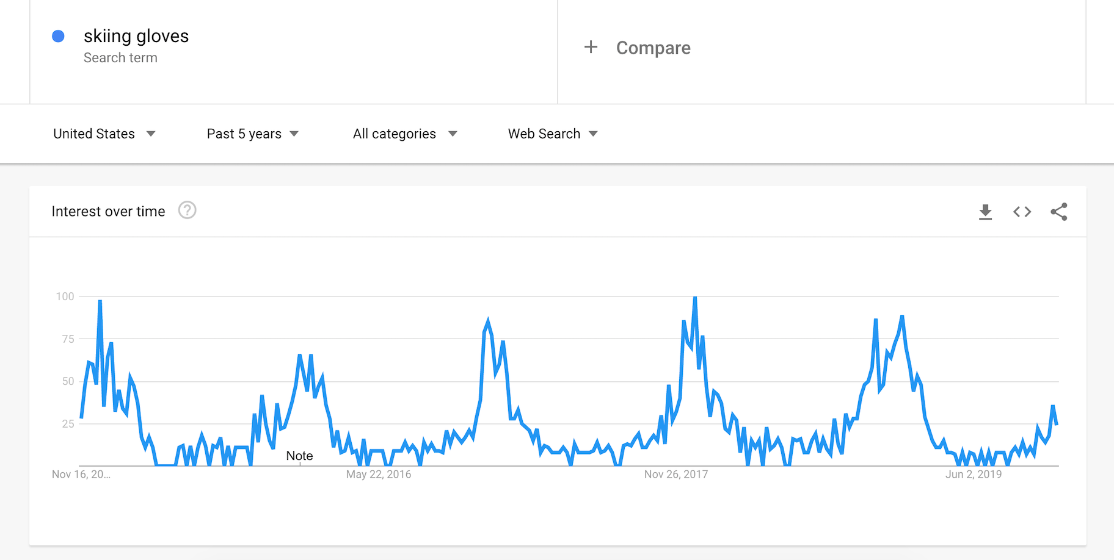Click the Compare button to add term
This screenshot has height=560, width=1114.
(653, 48)
